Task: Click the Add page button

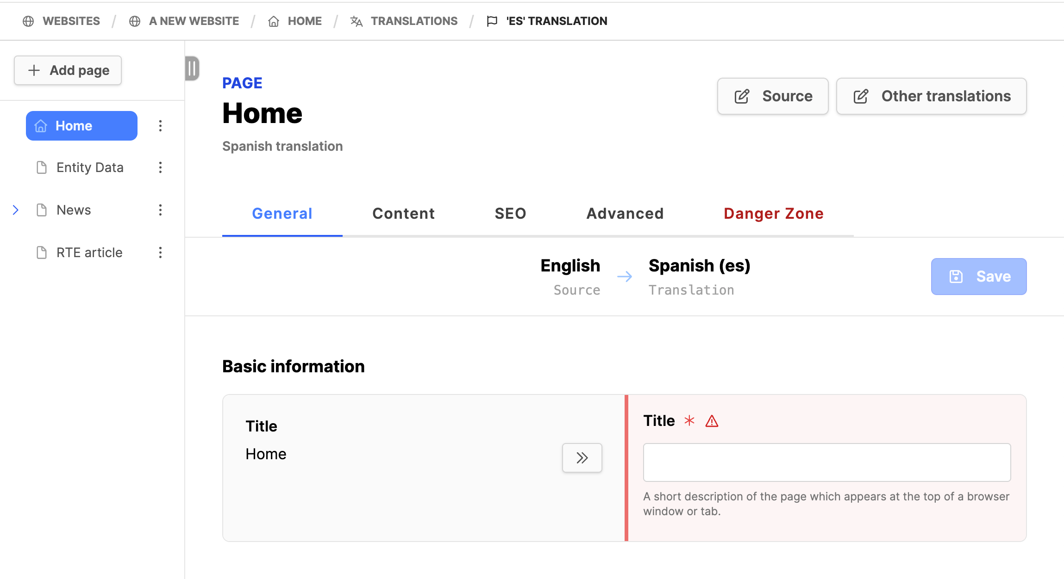Action: 68,70
